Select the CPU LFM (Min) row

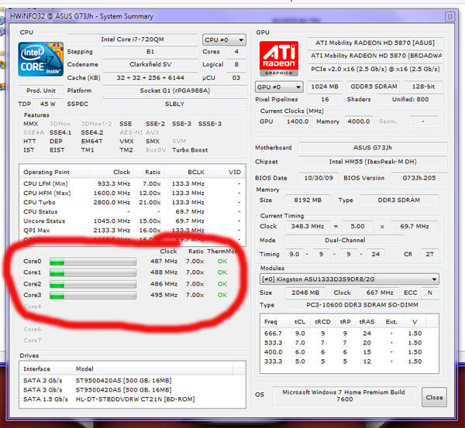[133, 184]
